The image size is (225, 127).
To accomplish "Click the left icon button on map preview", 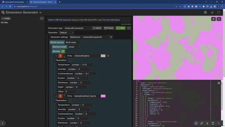I will tap(213, 19).
